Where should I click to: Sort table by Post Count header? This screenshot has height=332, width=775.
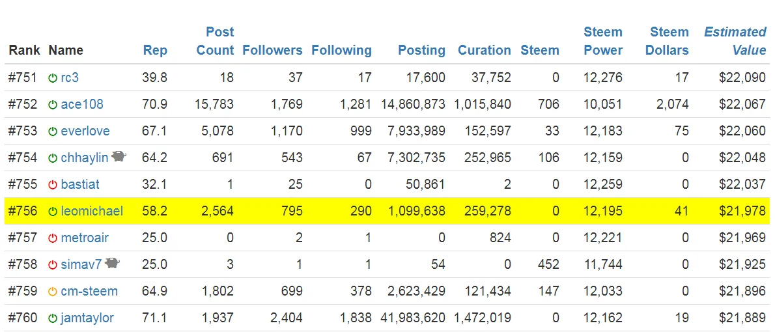pos(216,41)
